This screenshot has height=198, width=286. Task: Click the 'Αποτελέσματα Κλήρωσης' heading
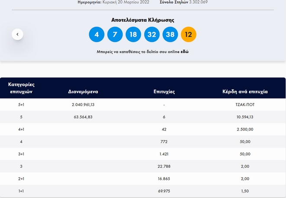click(x=143, y=20)
